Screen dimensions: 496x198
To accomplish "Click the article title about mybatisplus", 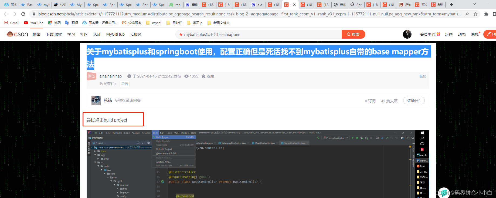I will click(259, 58).
